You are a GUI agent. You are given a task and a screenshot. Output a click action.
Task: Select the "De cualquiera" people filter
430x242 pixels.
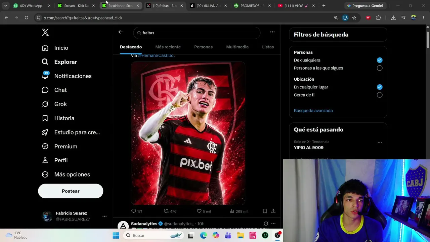pyautogui.click(x=380, y=60)
